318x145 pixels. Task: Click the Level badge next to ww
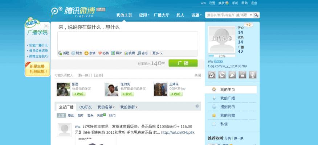pyautogui.click(x=219, y=61)
